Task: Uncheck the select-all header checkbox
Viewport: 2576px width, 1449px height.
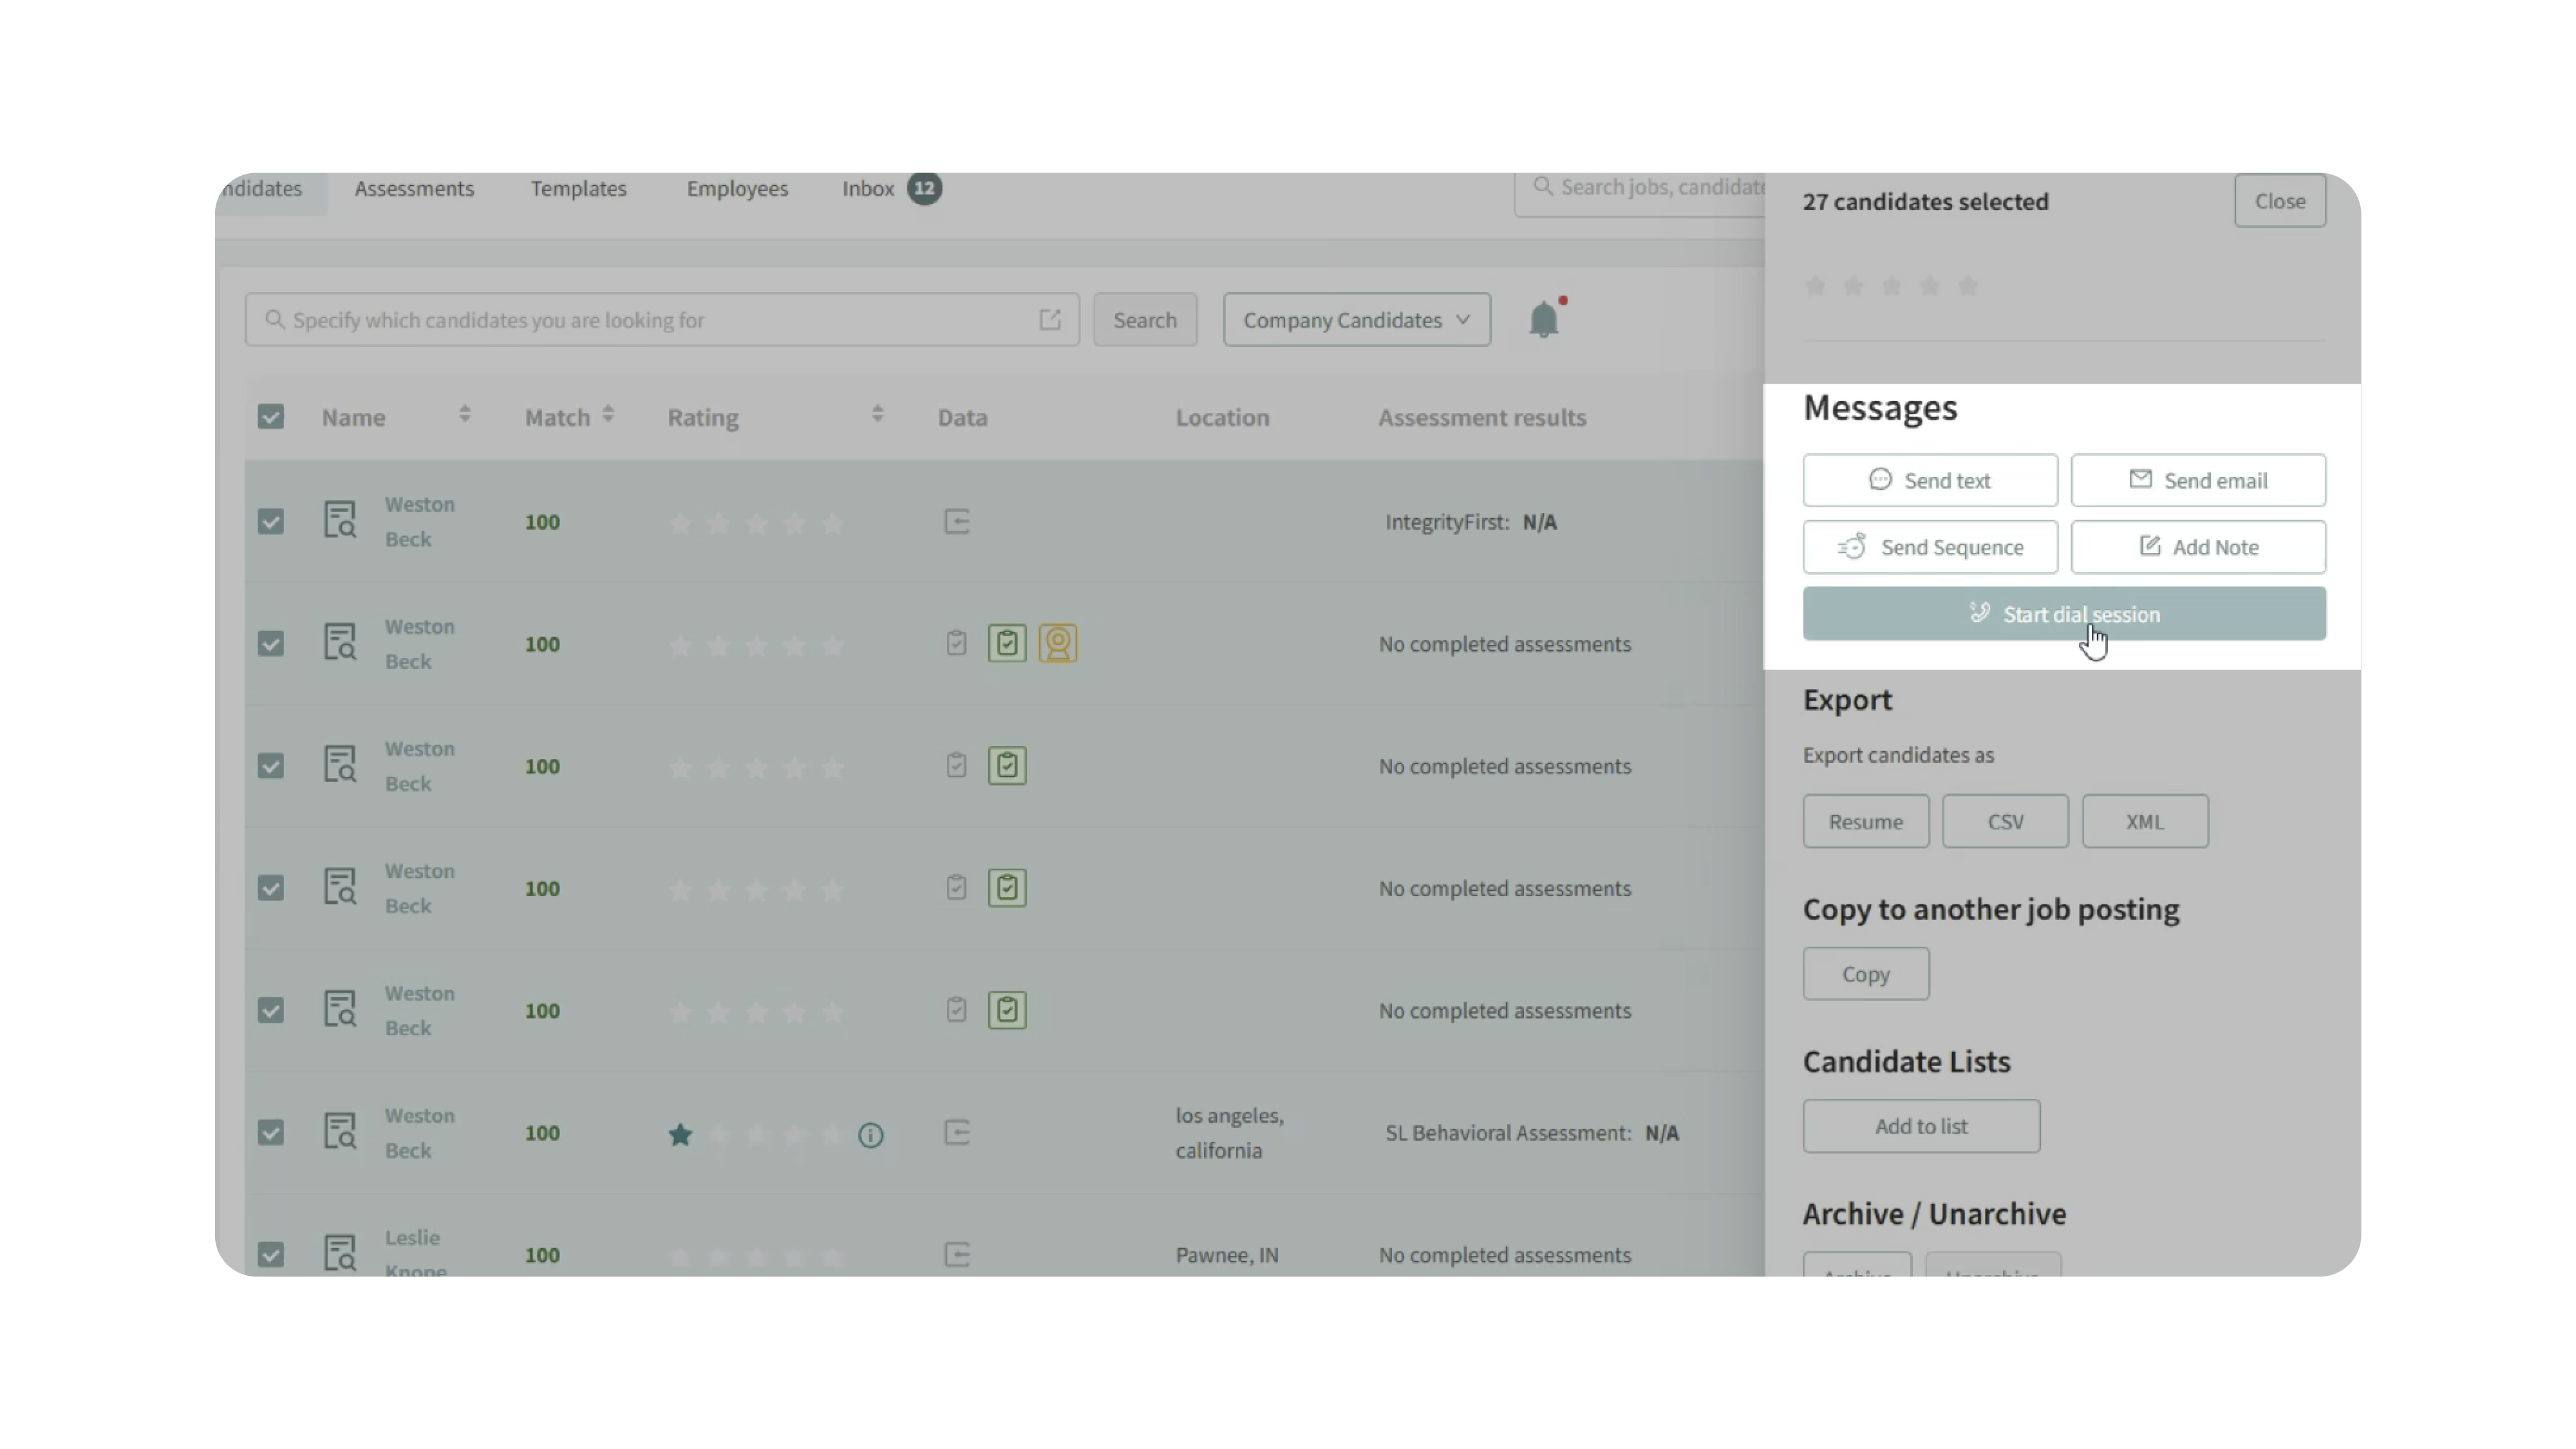Action: point(271,417)
